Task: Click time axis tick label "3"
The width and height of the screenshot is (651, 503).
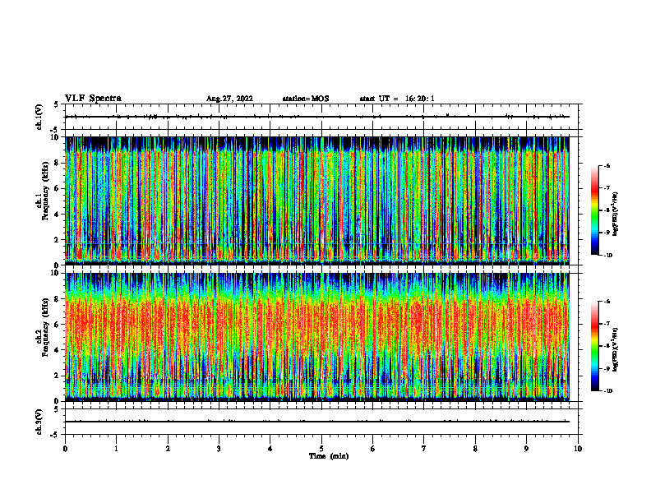Action: tap(219, 449)
